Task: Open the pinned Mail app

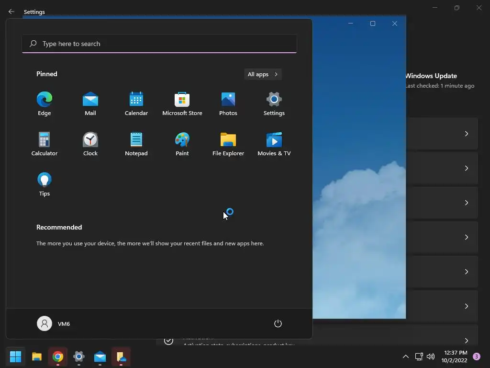Action: point(90,104)
